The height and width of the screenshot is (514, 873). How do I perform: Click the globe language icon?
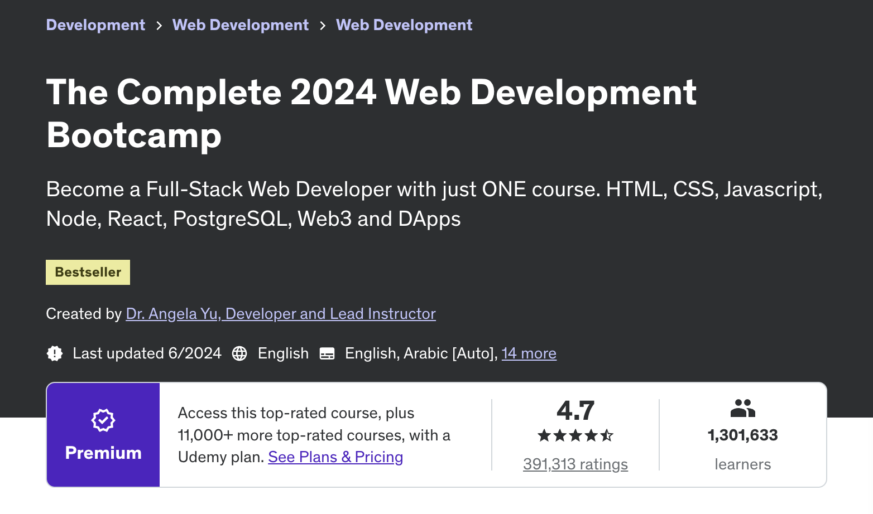[x=239, y=353]
